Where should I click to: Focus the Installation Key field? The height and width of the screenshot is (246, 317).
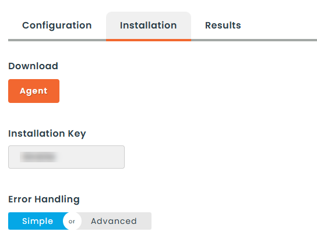click(66, 157)
